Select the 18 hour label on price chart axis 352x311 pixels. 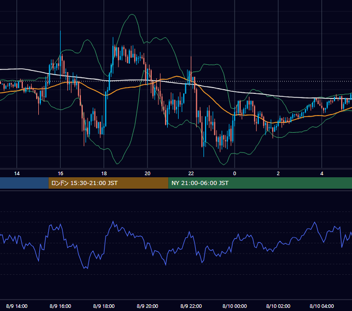pos(104,174)
